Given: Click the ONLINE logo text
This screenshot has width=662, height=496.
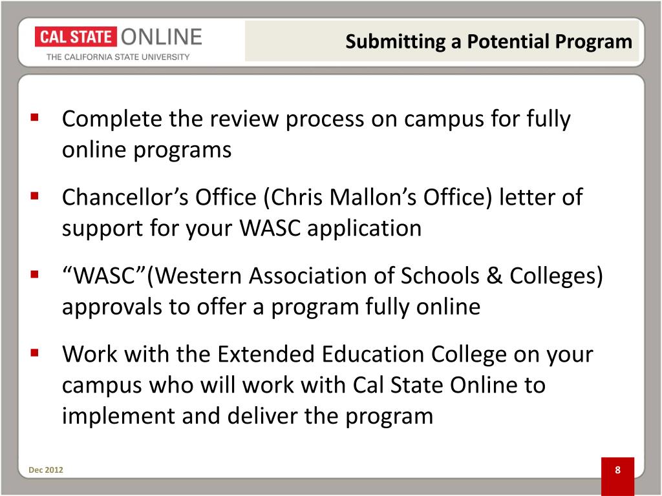Looking at the screenshot, I should [x=162, y=37].
